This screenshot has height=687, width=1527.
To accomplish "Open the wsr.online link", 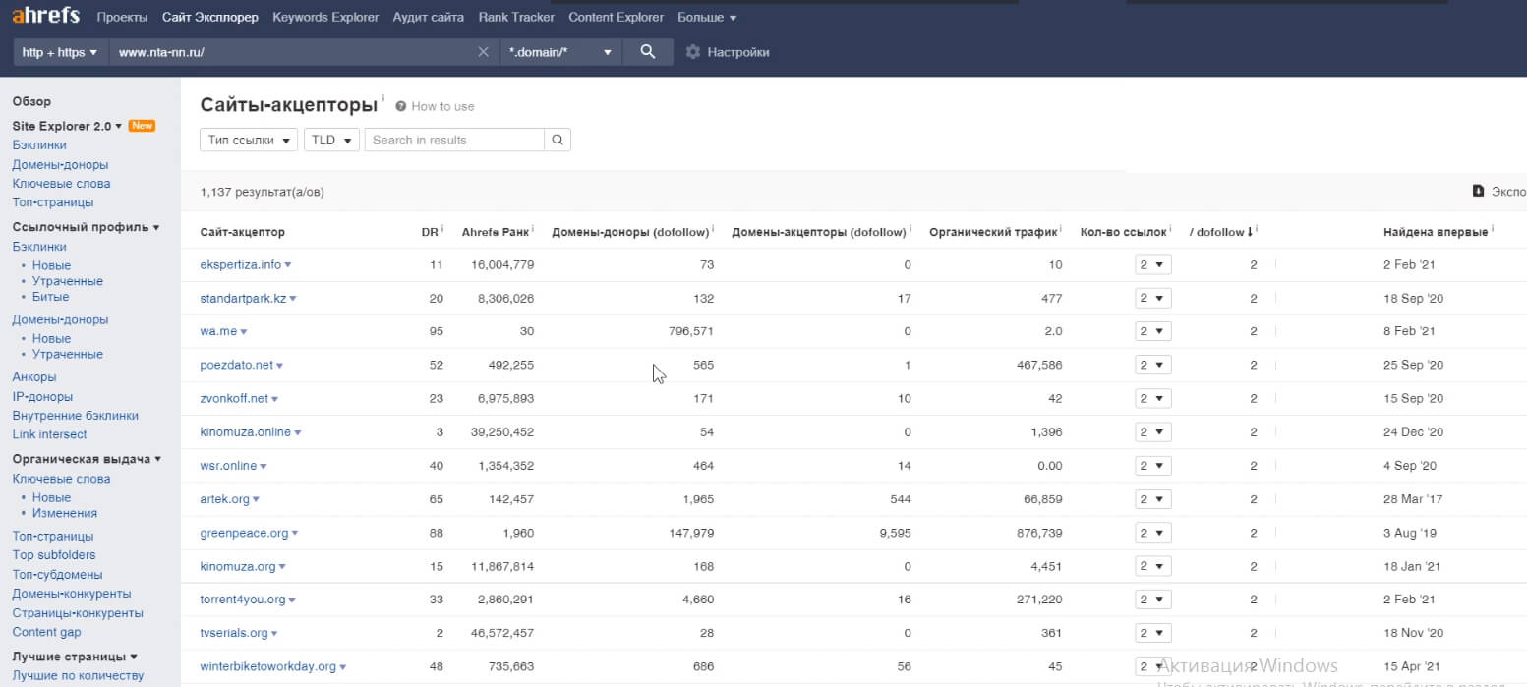I will 229,466.
